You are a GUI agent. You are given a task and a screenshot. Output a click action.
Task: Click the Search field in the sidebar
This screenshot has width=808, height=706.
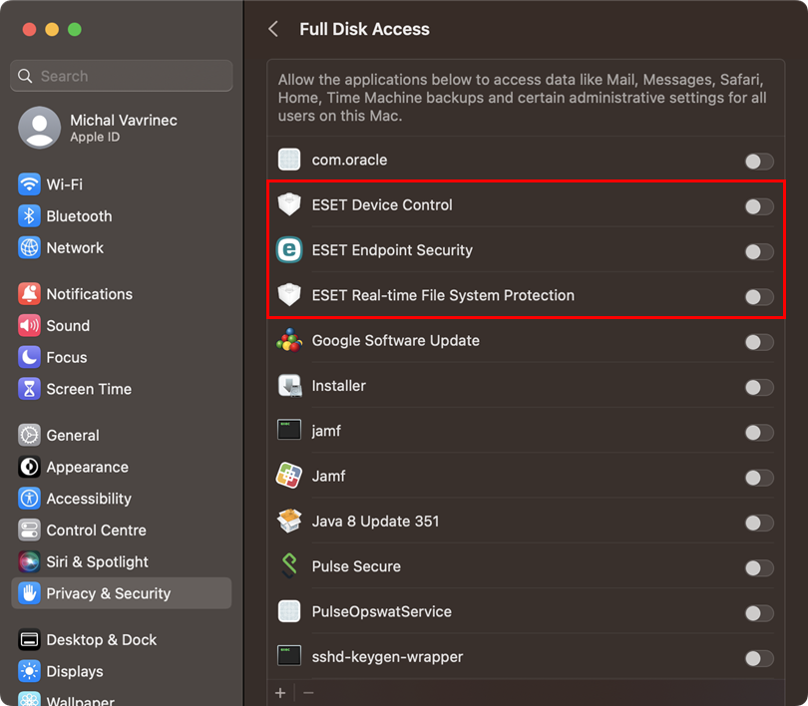122,76
